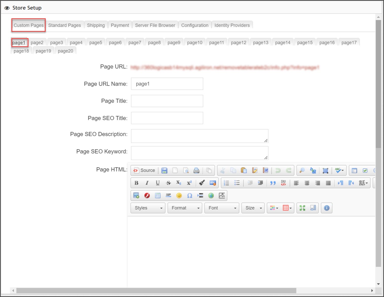Click the Page SEO Description textarea
This screenshot has height=297, width=384.
[200, 136]
